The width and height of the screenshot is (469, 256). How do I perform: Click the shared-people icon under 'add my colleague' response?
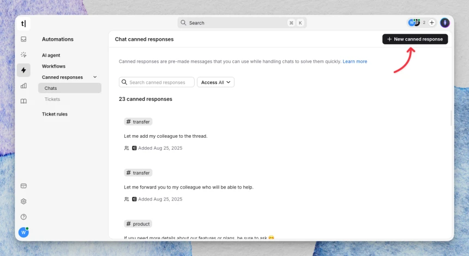[x=127, y=148]
